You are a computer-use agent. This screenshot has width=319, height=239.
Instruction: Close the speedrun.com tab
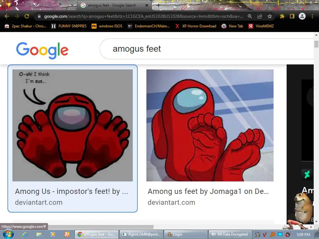click(72, 5)
